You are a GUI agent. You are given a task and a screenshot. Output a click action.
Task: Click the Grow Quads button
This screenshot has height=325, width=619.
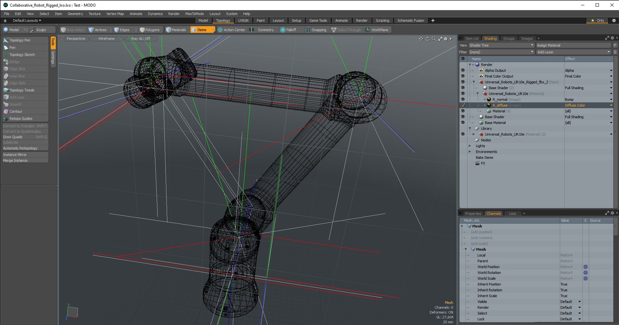(25, 137)
